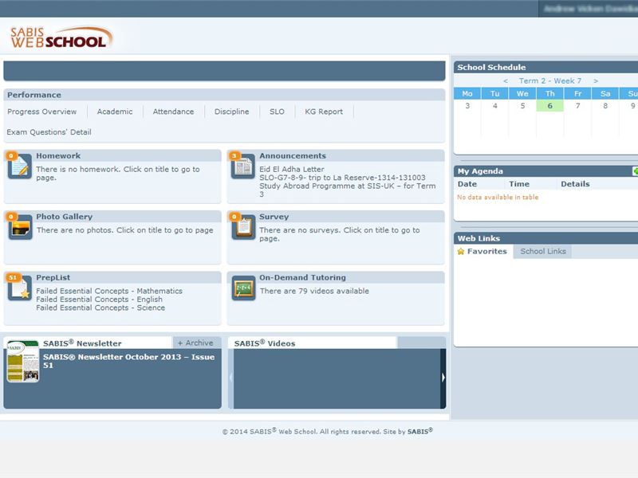
Task: Click the On-Demand Tutoring chalkboard icon
Action: click(243, 288)
